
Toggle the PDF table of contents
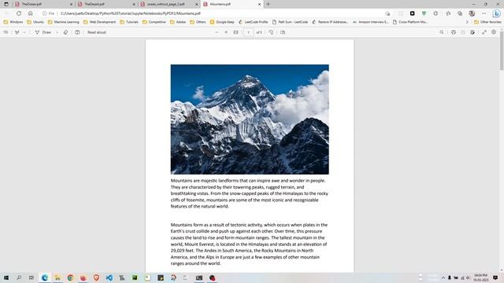[x=6, y=32]
